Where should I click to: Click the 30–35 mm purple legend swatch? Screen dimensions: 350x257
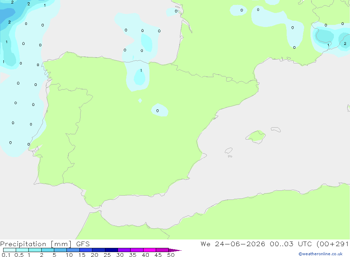pos(124,250)
